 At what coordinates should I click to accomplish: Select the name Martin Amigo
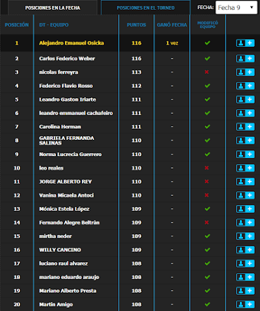click(56, 304)
